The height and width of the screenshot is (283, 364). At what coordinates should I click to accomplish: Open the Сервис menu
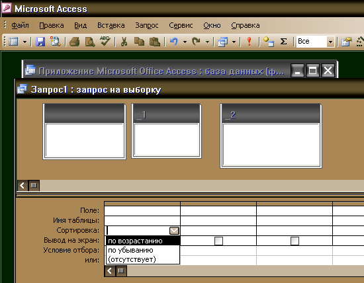(x=181, y=25)
